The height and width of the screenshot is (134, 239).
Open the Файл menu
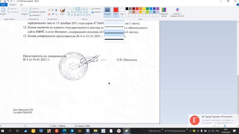(3, 5)
